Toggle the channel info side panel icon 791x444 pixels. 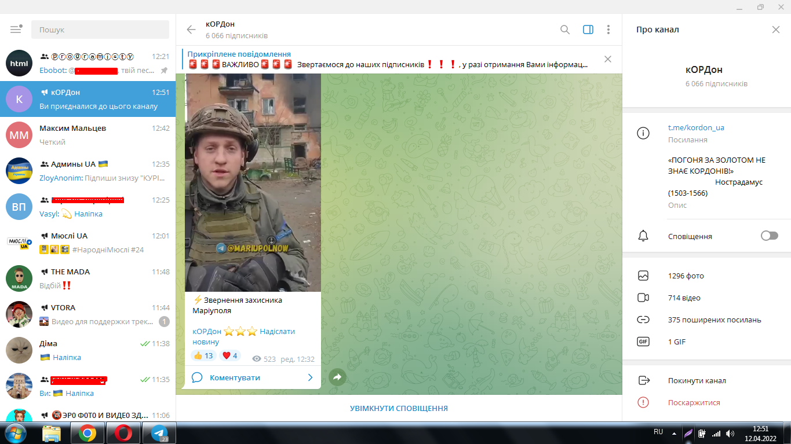(588, 30)
